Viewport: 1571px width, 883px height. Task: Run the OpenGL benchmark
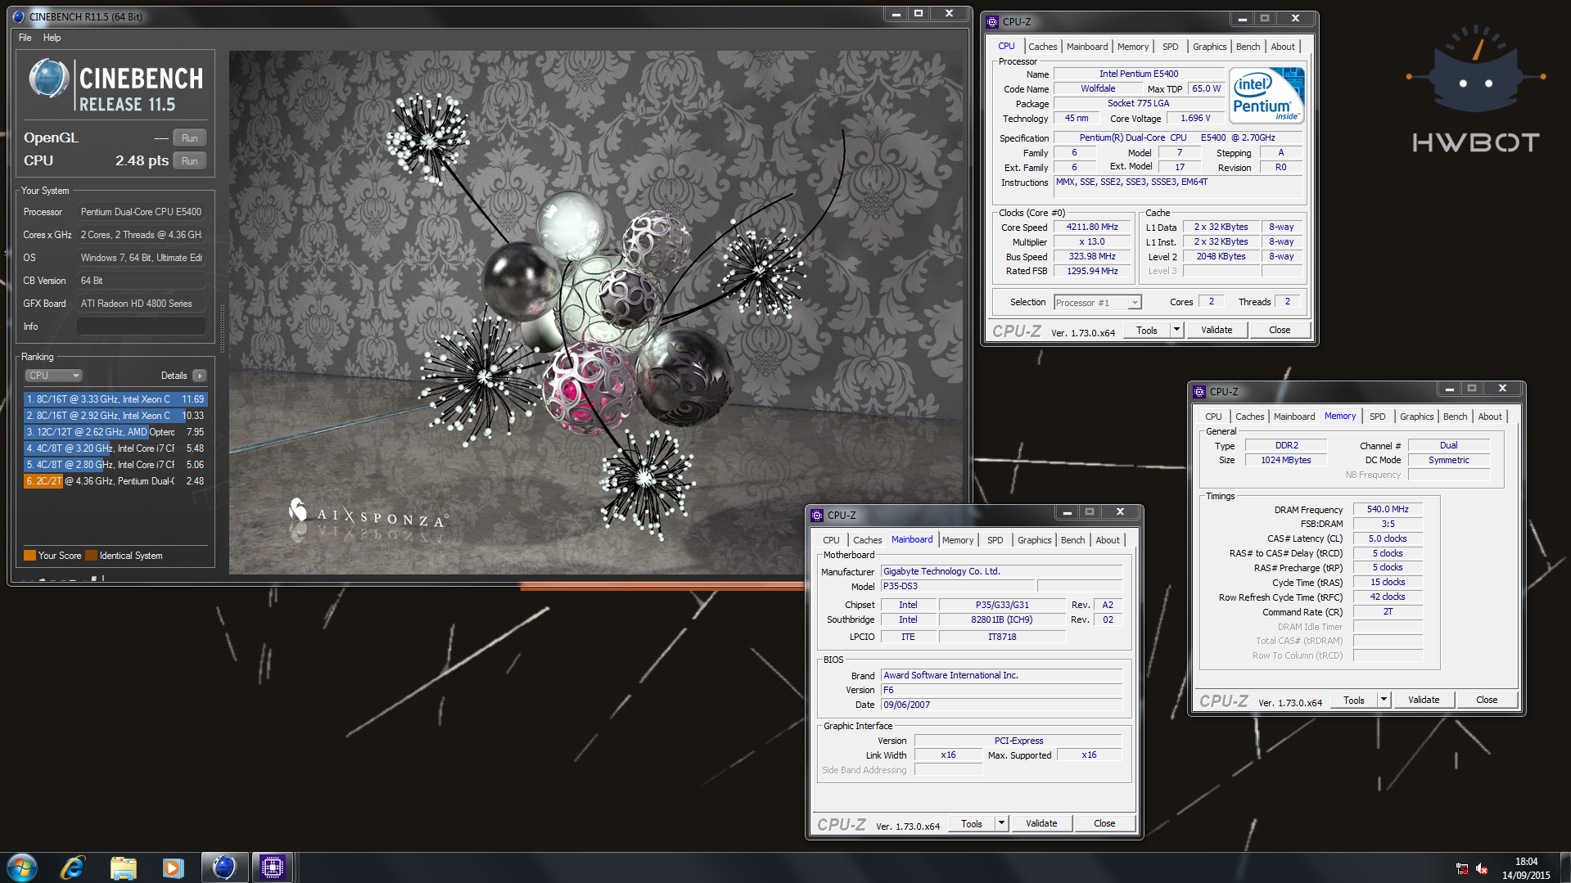click(190, 138)
